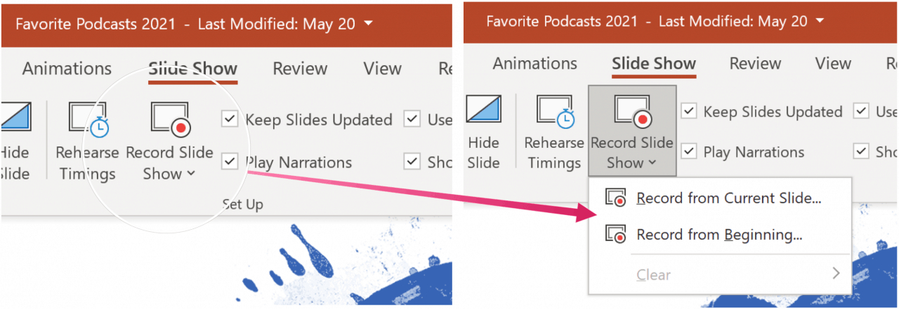Toggle Play Narrations checkbox in right panel
Viewport: 899px width, 309px height.
point(689,151)
